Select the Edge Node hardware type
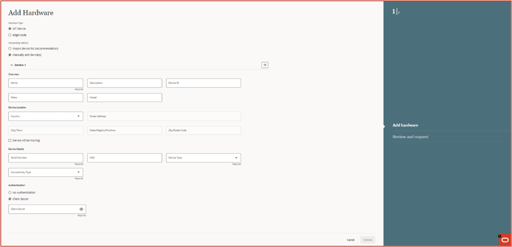Viewport: 512px width, 247px height. 9,35
